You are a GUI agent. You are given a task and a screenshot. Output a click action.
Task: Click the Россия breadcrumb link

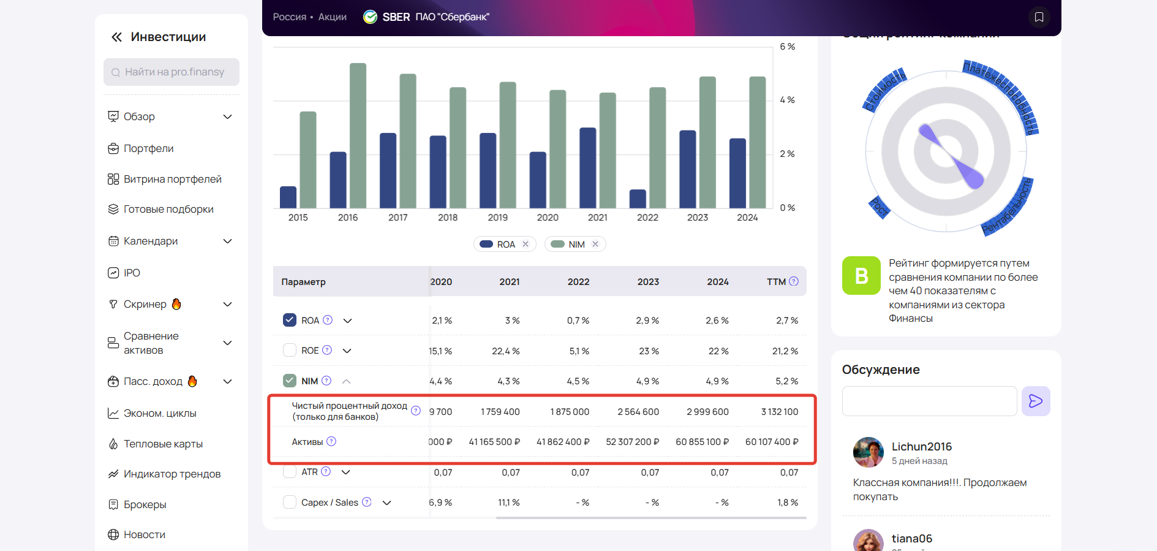click(290, 17)
